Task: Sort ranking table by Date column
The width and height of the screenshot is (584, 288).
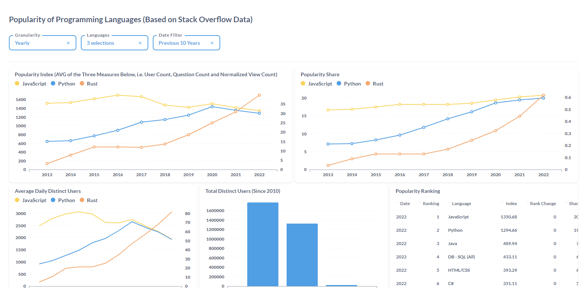Action: (405, 204)
